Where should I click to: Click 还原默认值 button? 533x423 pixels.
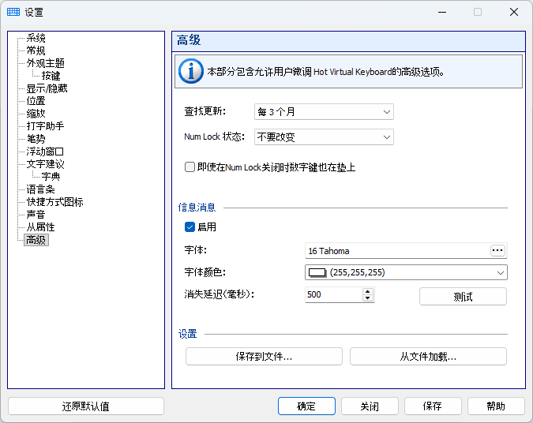pos(85,406)
